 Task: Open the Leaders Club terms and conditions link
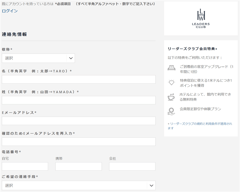200,126
